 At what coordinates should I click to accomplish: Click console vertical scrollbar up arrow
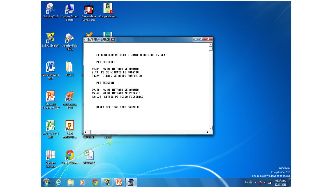click(x=211, y=45)
